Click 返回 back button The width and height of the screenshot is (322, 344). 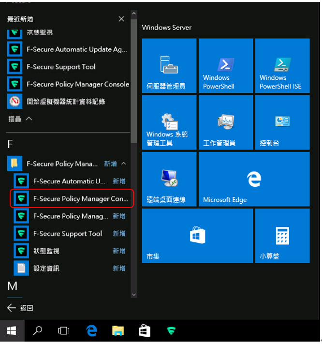(x=20, y=308)
